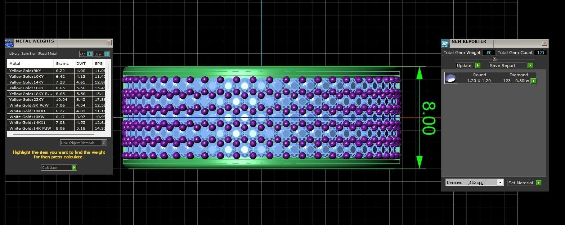Click the 10.04 grams cell

pyautogui.click(x=64, y=100)
